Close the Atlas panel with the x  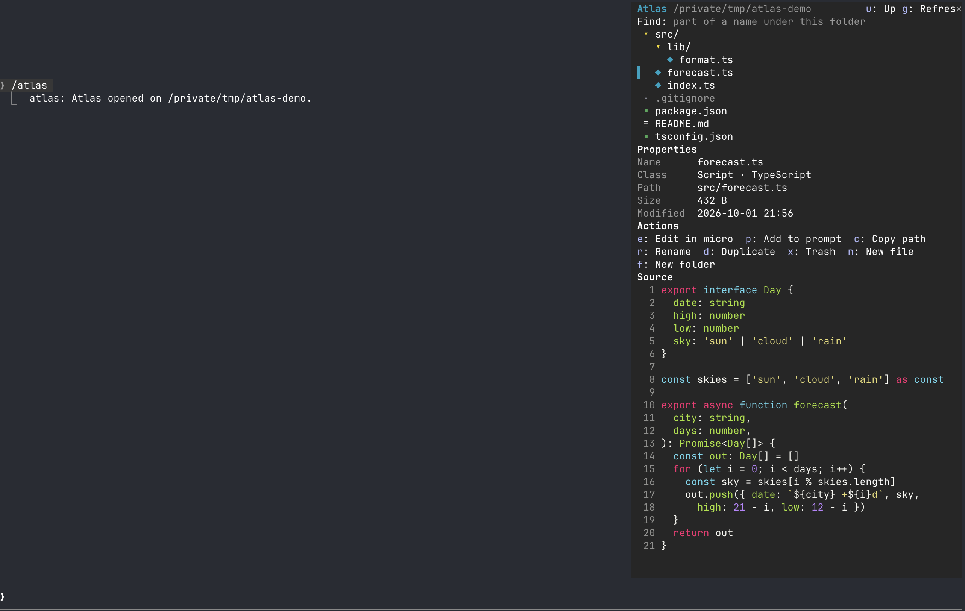[959, 9]
